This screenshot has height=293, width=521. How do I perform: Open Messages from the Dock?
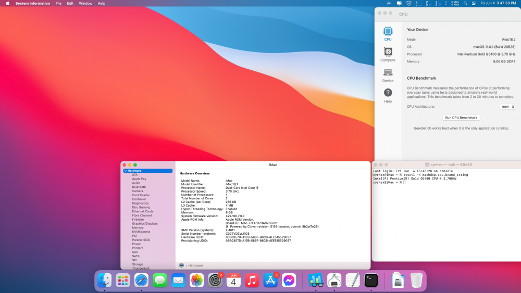tap(160, 281)
